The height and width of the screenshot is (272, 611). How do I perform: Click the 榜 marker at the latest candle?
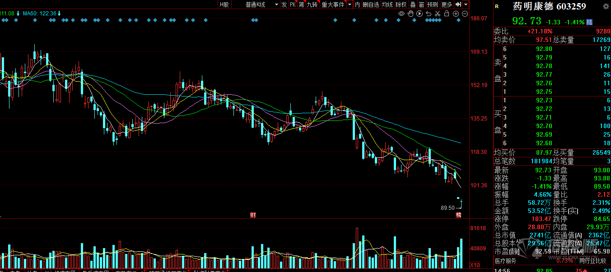click(459, 215)
